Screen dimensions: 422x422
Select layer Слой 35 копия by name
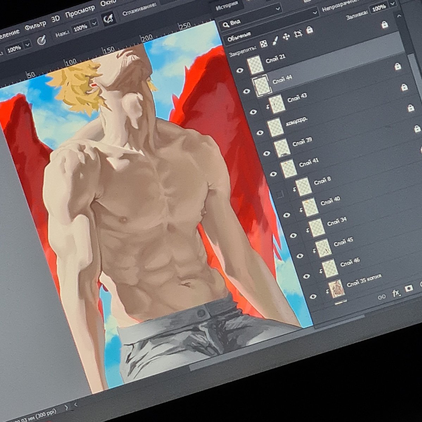coord(364,280)
